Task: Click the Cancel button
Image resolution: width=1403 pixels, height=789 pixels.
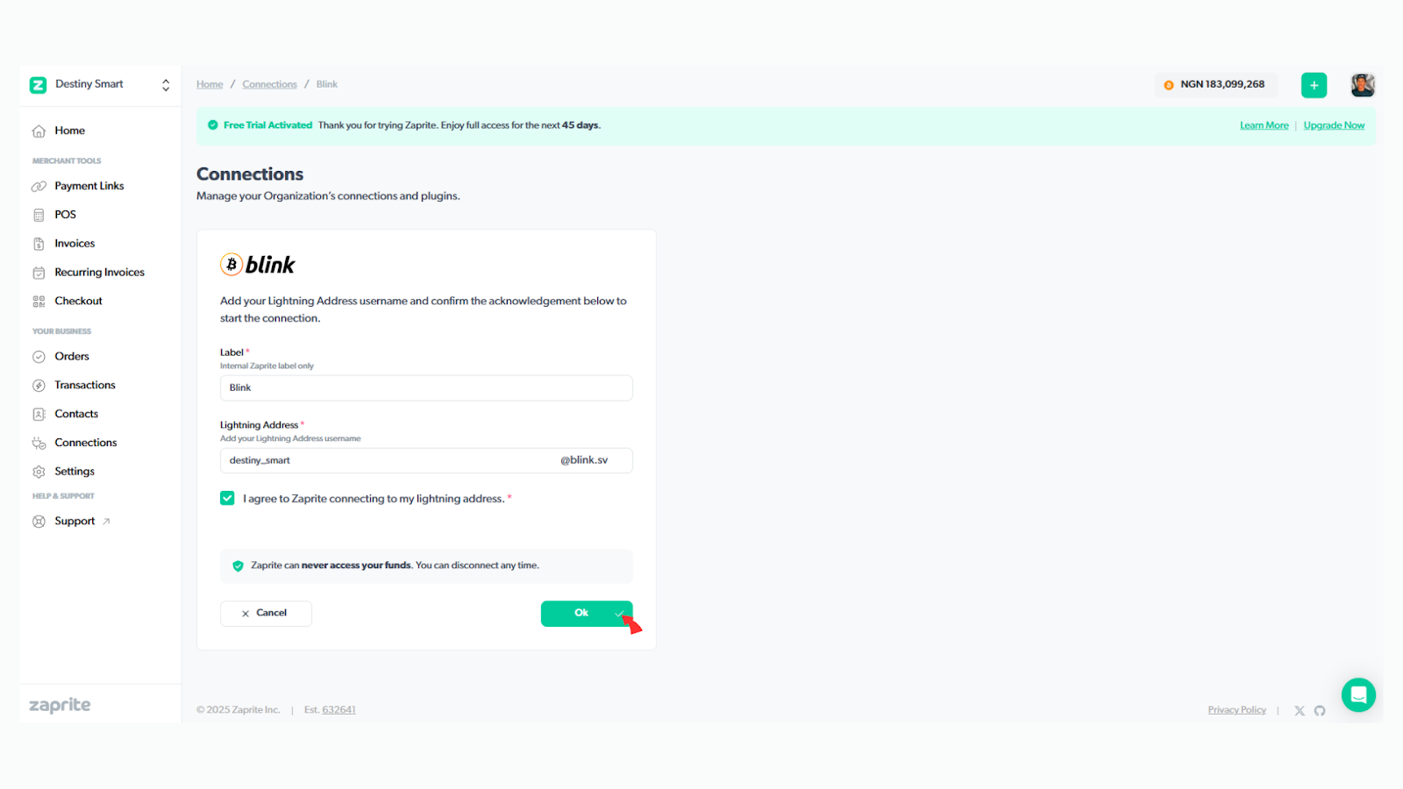Action: click(x=266, y=614)
